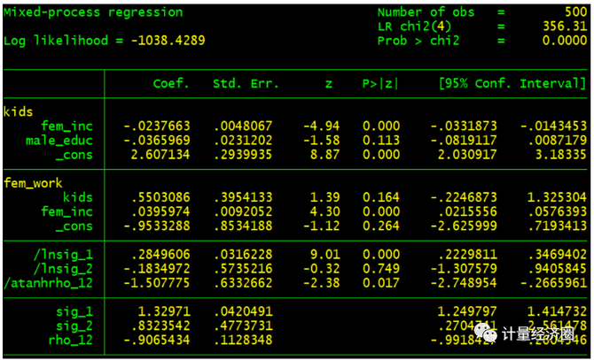The width and height of the screenshot is (594, 360).
Task: Select the 'rho_12' row label
Action: [x=70, y=341]
